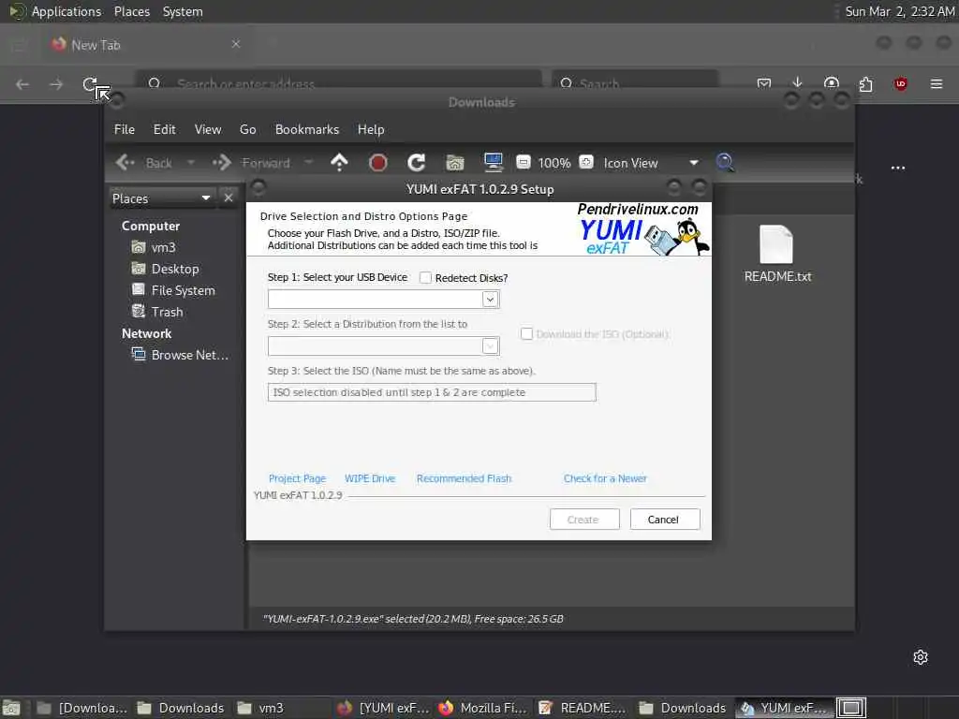Click the file manager search magnifier icon
The height and width of the screenshot is (719, 959).
pos(726,163)
